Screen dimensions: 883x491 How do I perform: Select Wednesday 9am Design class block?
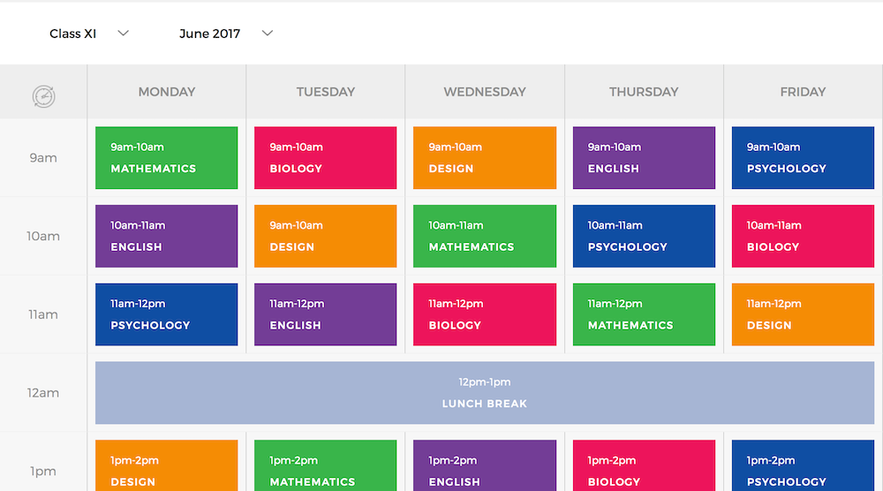[485, 158]
